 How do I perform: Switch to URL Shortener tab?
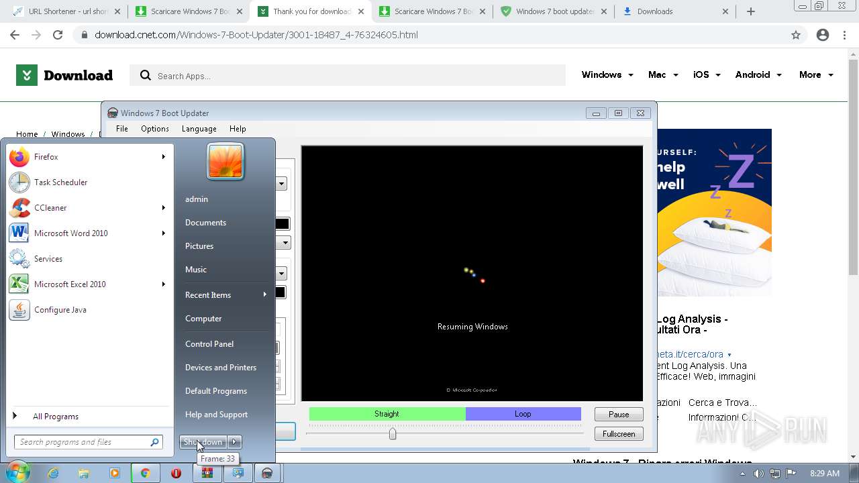(66, 11)
